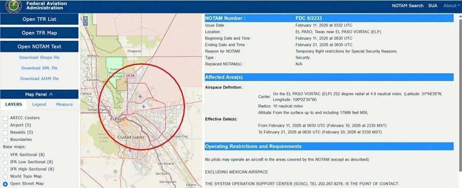Toggle the Navaids (5) layer checkbox
462x188 pixels.
click(5, 132)
